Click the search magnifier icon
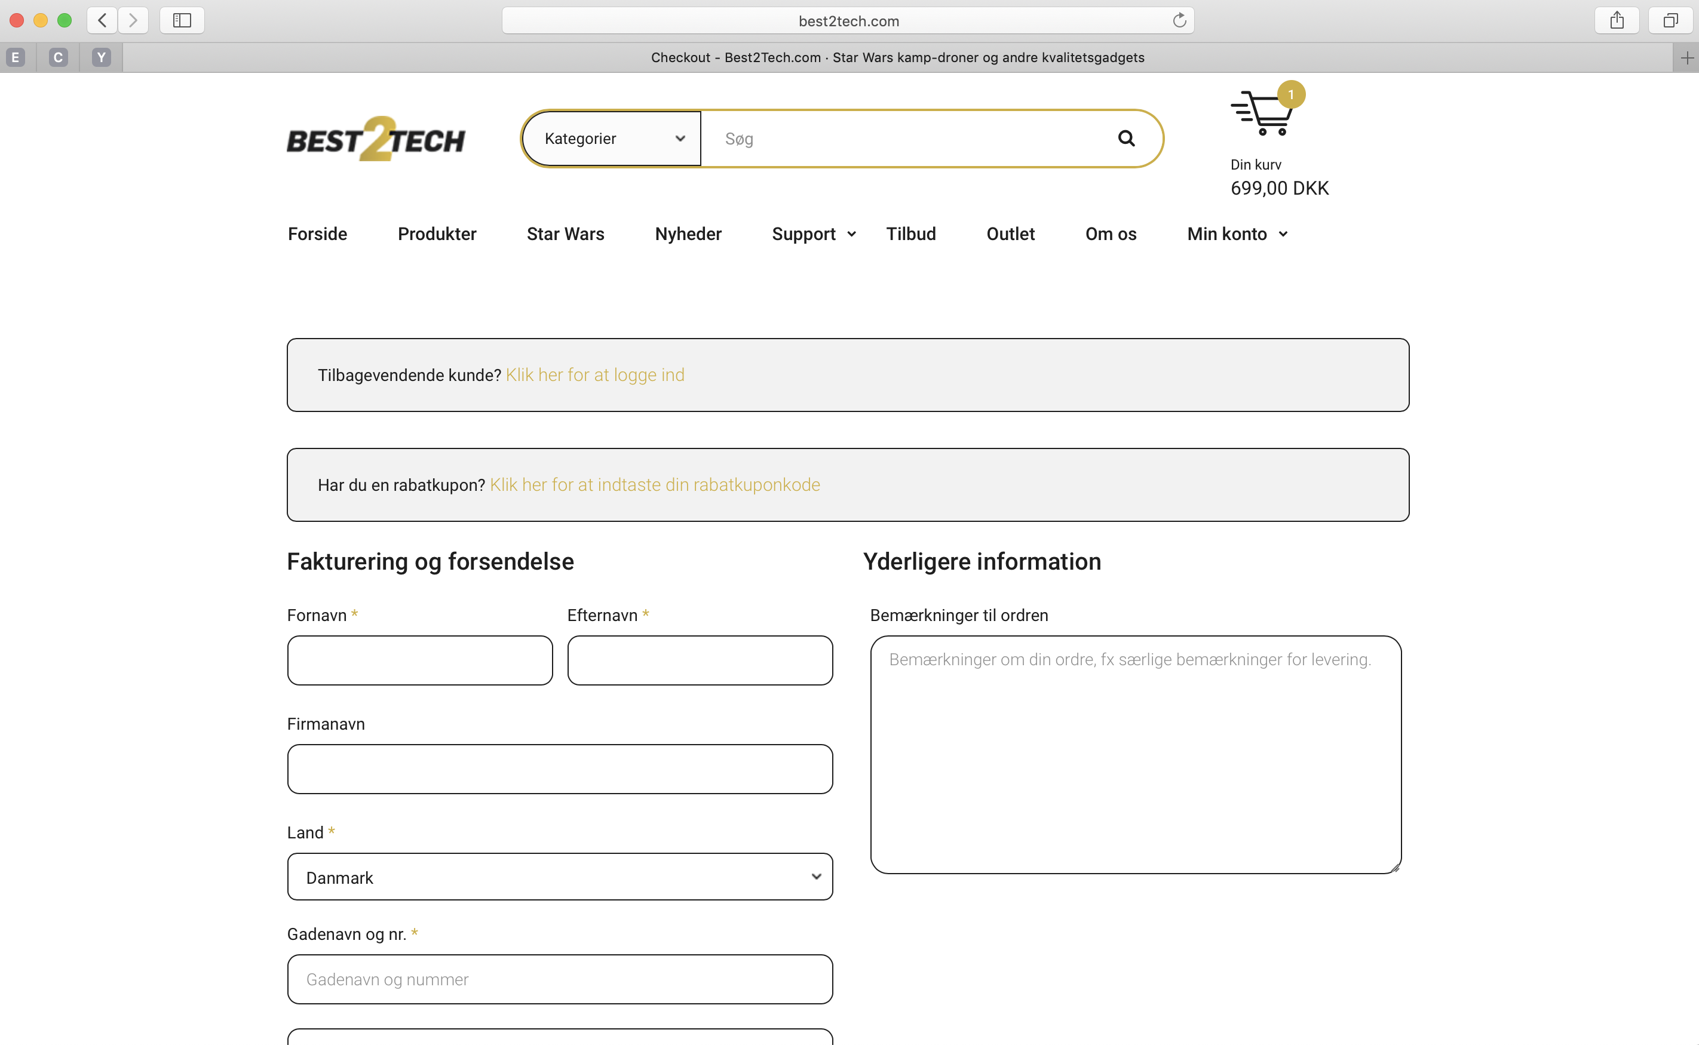The height and width of the screenshot is (1045, 1699). 1126,139
